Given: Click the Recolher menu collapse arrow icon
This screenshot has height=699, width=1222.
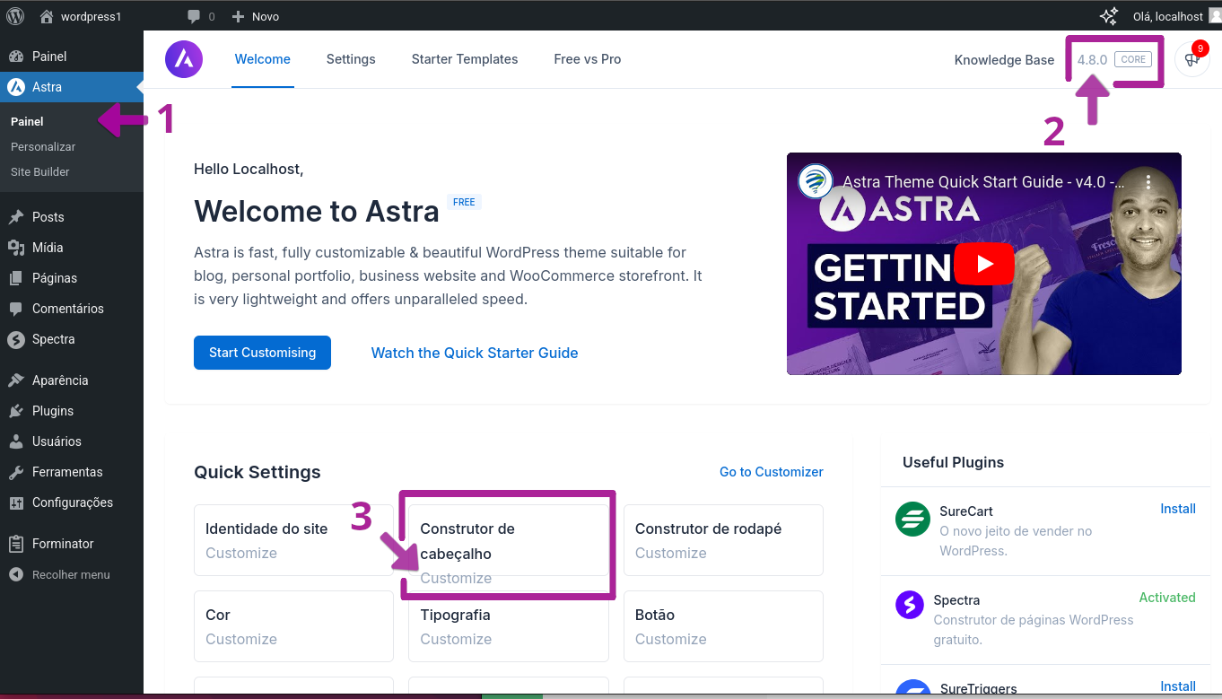Looking at the screenshot, I should [16, 574].
